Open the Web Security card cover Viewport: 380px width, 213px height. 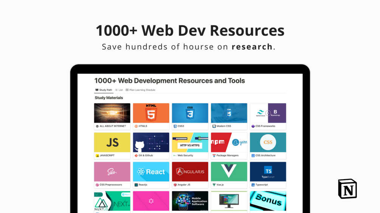pyautogui.click(x=190, y=142)
